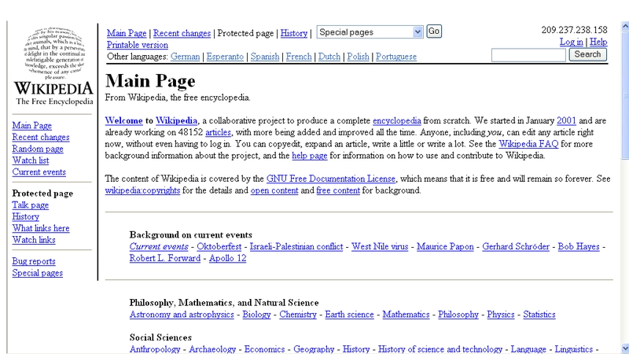This screenshot has height=354, width=629.
Task: Open the Chemistry link
Action: tap(298, 315)
